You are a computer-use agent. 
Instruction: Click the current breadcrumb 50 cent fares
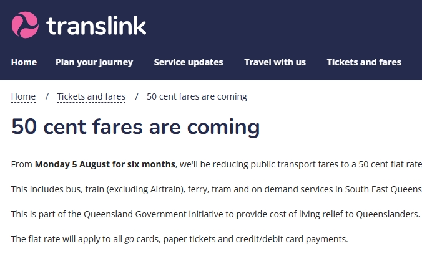(x=197, y=96)
